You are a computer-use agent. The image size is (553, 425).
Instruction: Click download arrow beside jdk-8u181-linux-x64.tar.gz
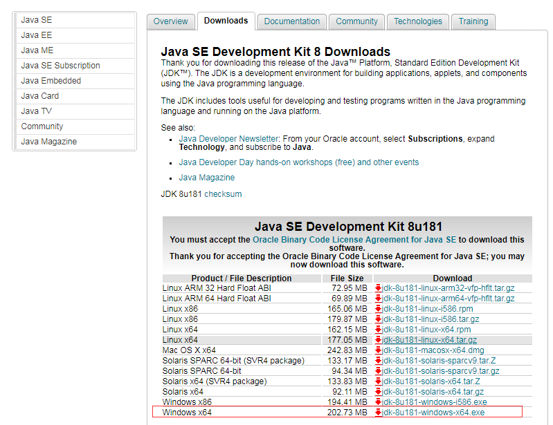378,340
